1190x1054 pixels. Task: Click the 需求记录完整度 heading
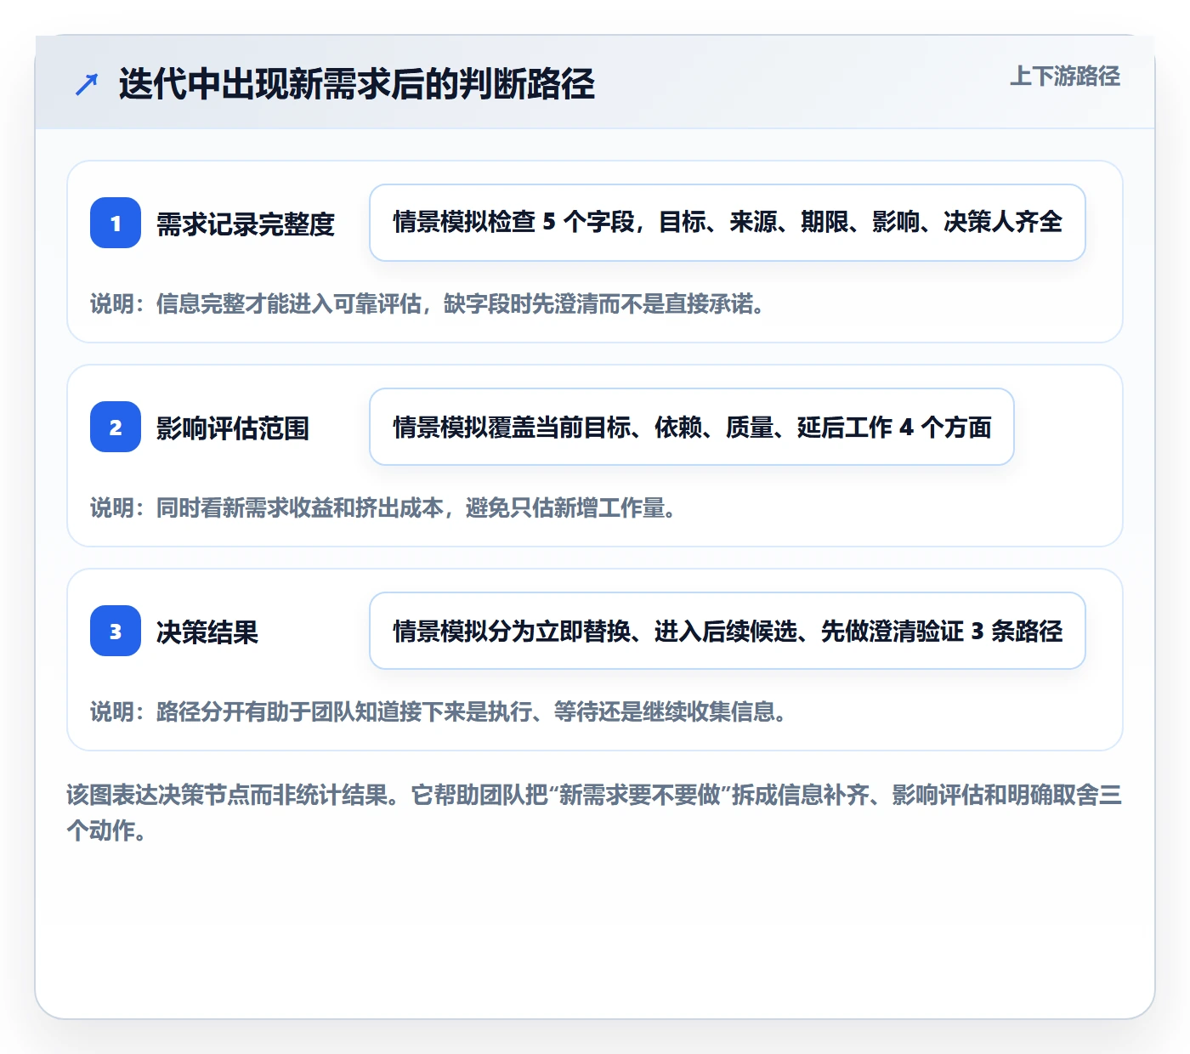point(246,224)
